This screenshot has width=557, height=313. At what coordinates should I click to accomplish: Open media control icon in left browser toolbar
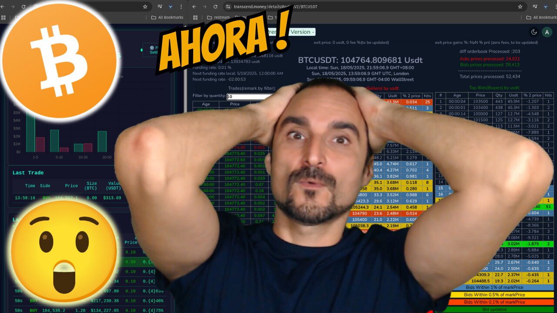160,7
